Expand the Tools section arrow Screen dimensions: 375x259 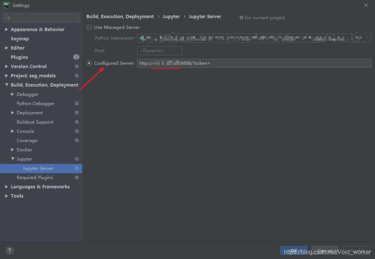(6, 196)
